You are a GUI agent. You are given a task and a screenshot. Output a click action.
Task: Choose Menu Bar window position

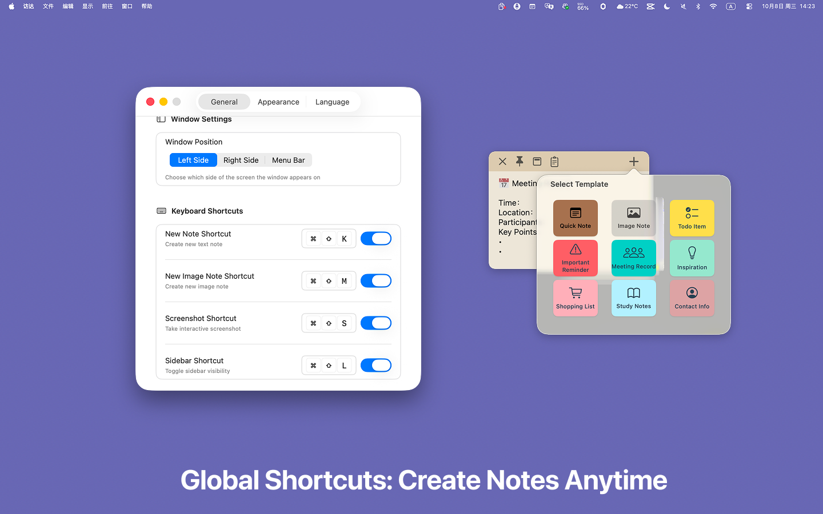click(x=288, y=160)
